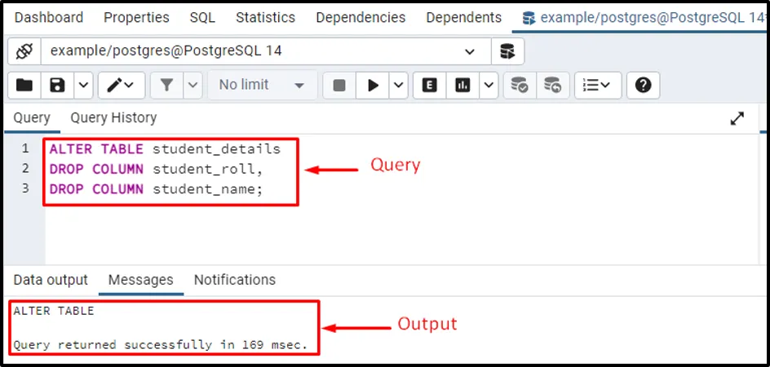Expand the Save File options arrow

83,85
